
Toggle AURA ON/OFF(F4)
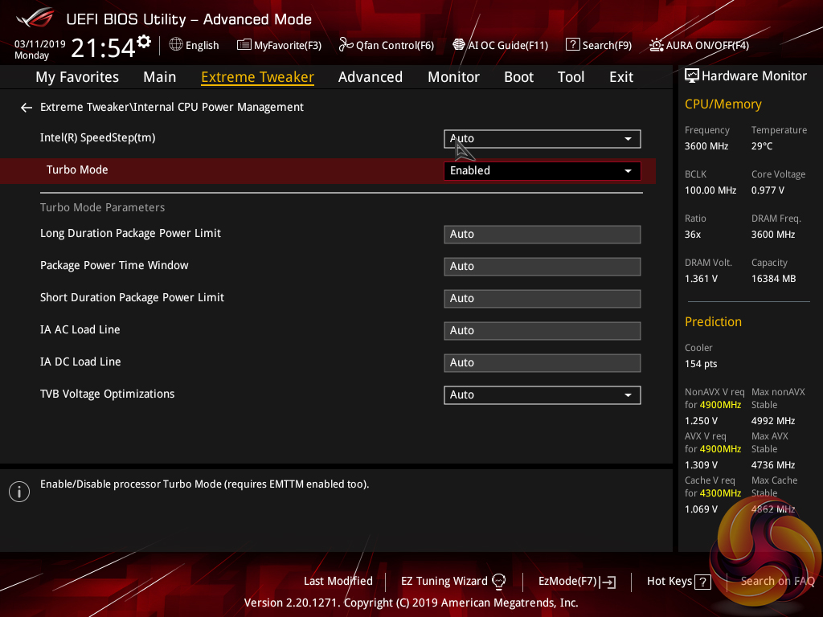(707, 46)
